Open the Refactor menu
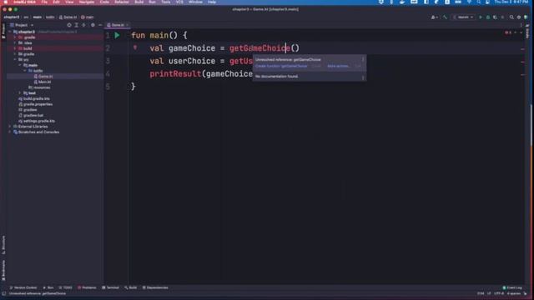This screenshot has height=300, width=534. click(122, 2)
